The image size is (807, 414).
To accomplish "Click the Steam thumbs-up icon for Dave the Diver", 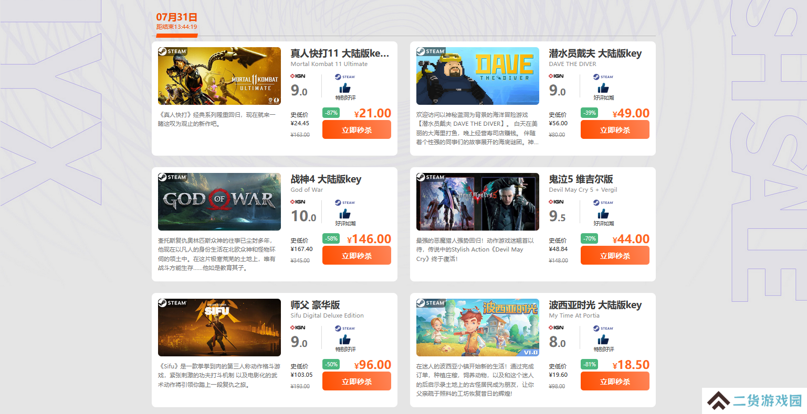I will pos(603,88).
